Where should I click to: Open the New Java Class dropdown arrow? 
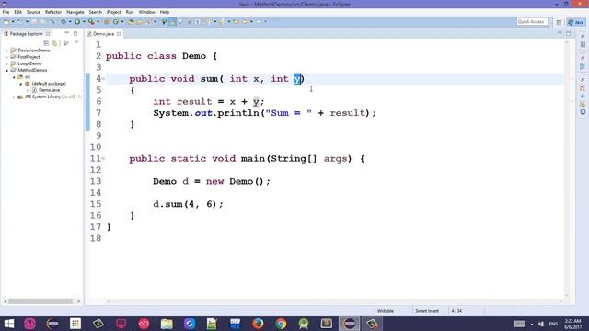click(x=122, y=22)
